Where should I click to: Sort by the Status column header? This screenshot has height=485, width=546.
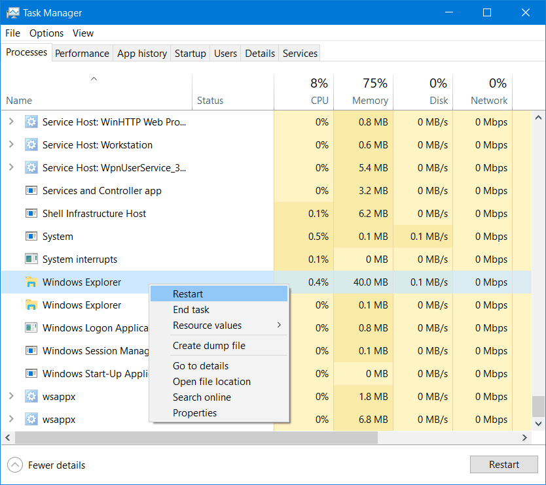[x=233, y=92]
